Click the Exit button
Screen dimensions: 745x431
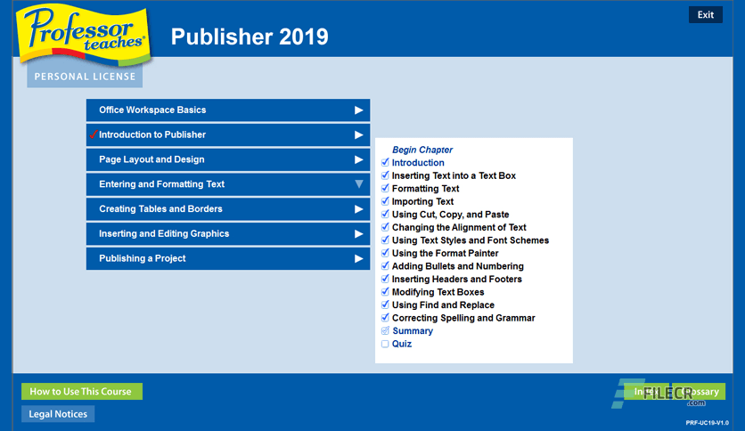point(706,15)
